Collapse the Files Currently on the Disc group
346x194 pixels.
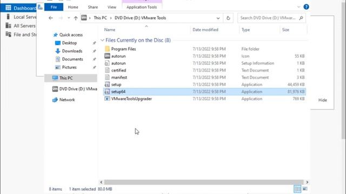point(102,40)
